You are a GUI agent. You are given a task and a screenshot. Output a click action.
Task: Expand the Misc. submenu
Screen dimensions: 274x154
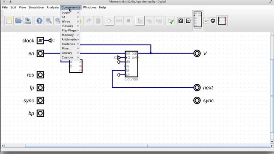click(70, 48)
